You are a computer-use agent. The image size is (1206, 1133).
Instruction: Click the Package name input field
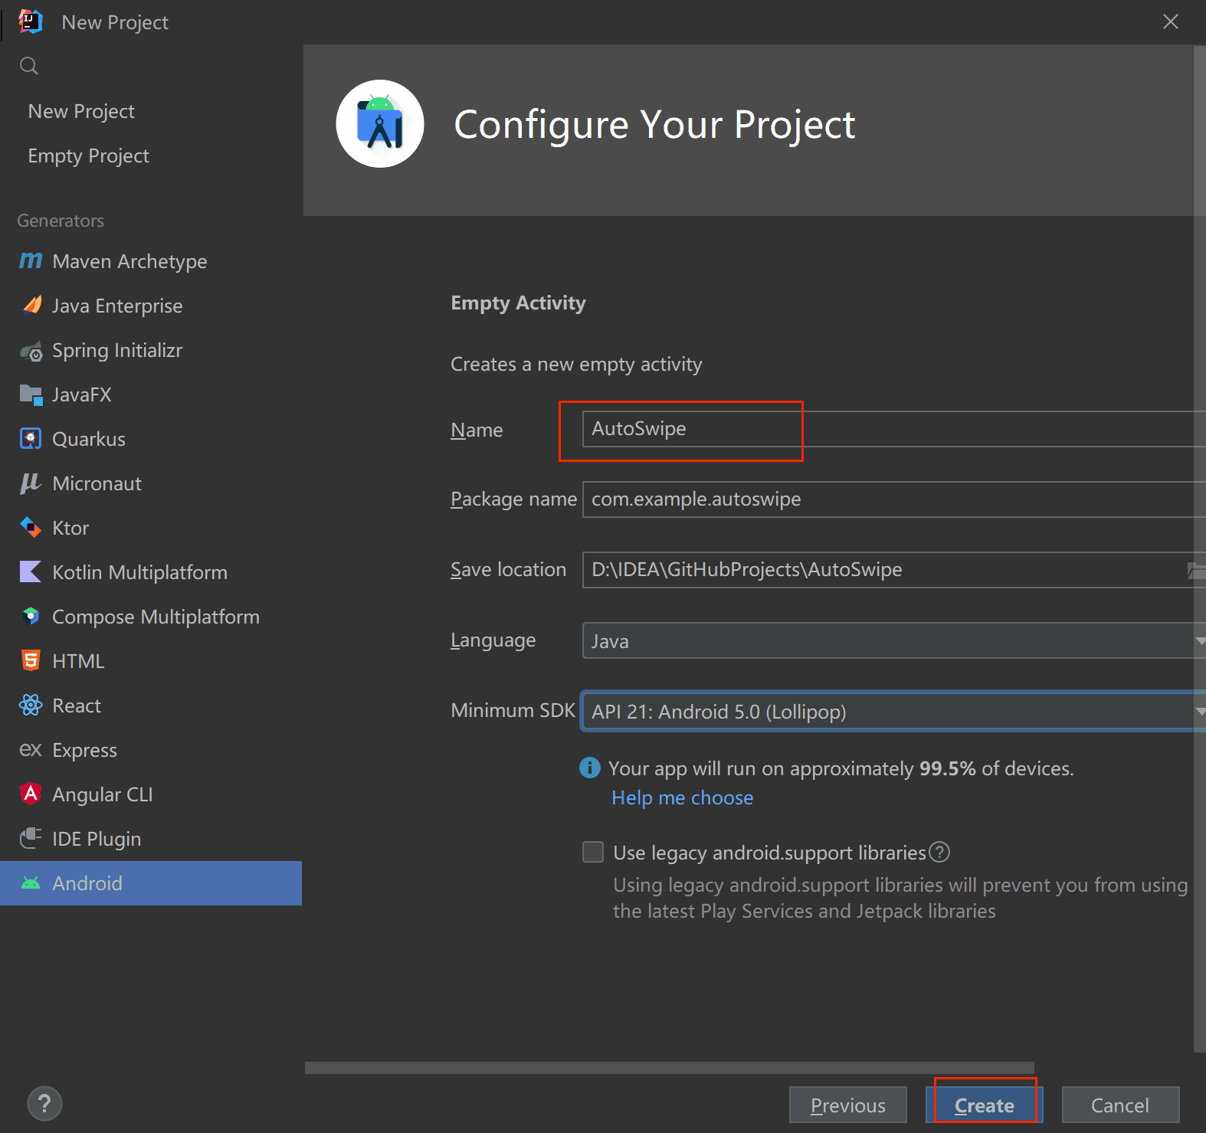point(894,499)
